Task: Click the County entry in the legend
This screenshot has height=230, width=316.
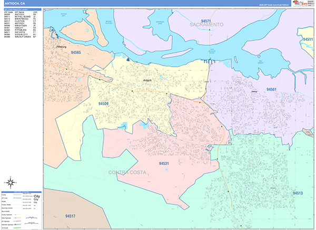Action: (4, 195)
